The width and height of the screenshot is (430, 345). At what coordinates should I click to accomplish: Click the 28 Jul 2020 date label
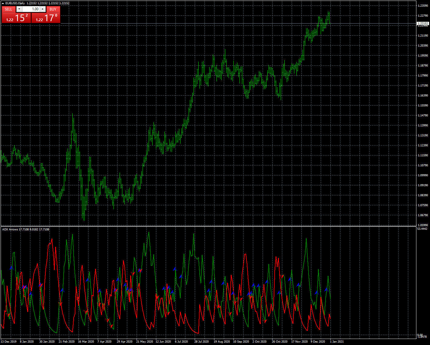202,342
